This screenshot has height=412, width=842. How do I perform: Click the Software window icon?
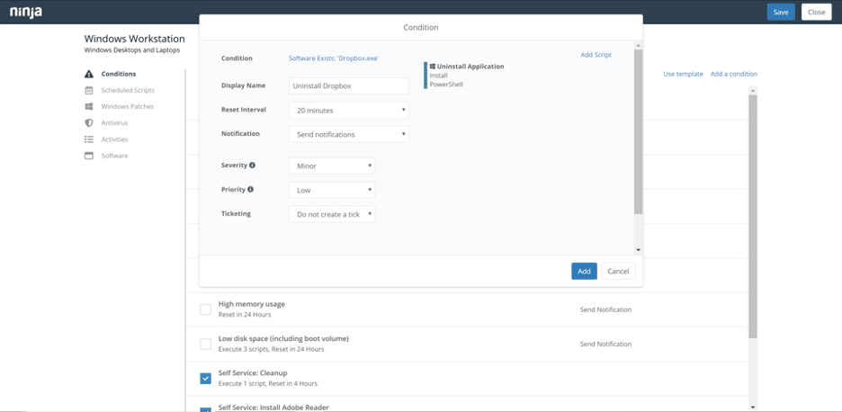click(89, 156)
